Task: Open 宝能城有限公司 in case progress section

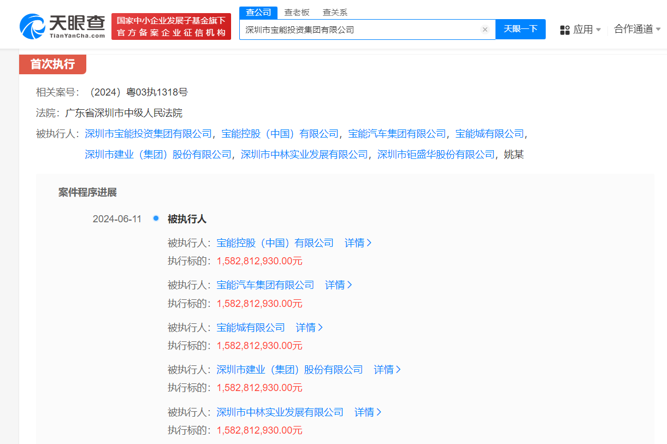Action: [x=251, y=328]
